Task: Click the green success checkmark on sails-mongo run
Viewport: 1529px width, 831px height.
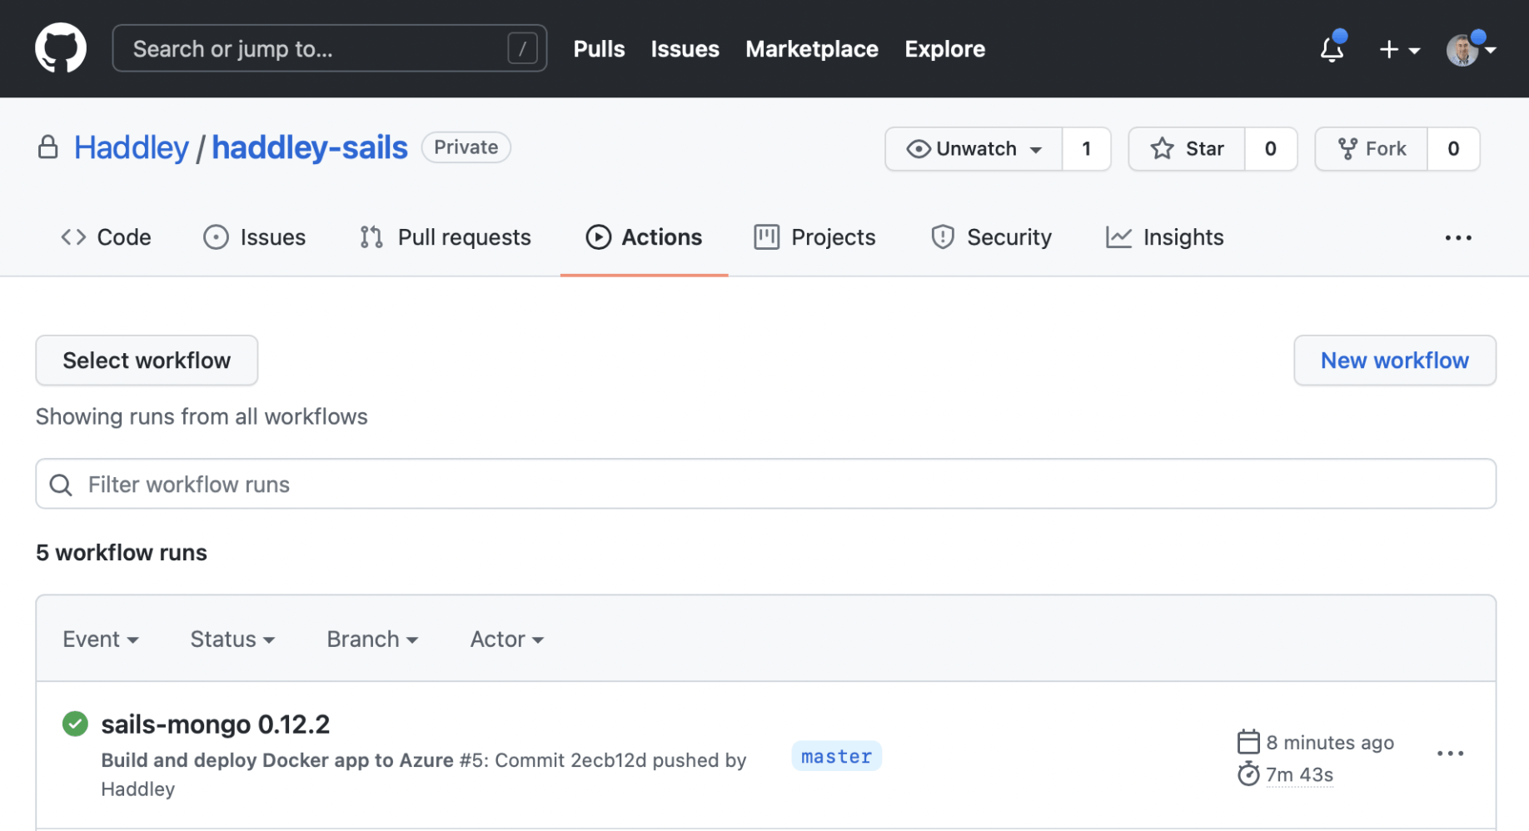Action: (75, 724)
